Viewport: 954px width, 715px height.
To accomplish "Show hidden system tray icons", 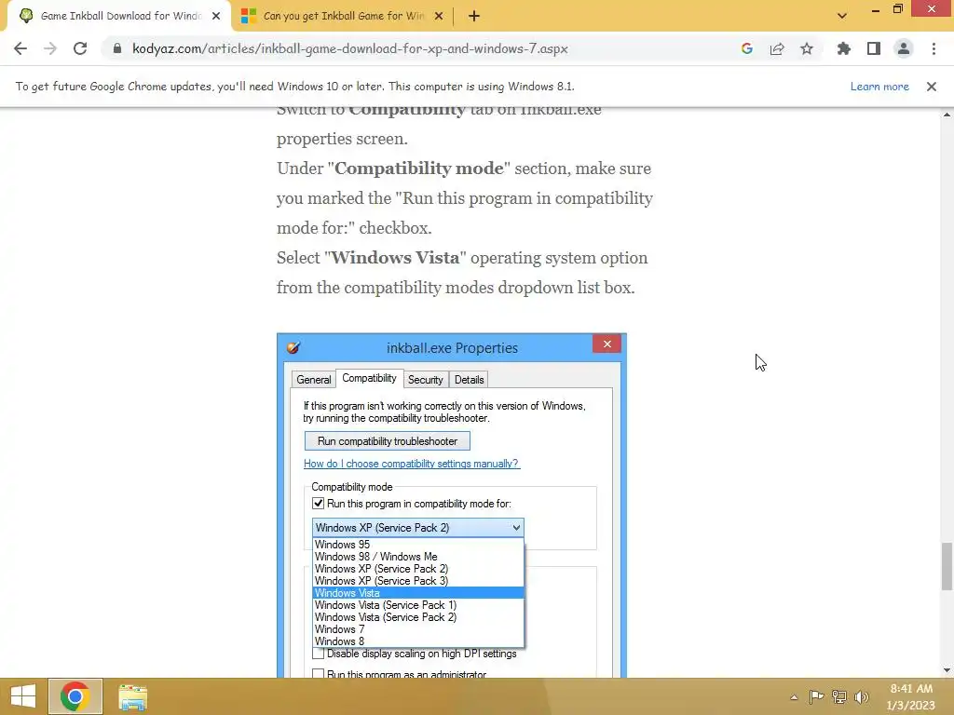I will click(x=794, y=697).
